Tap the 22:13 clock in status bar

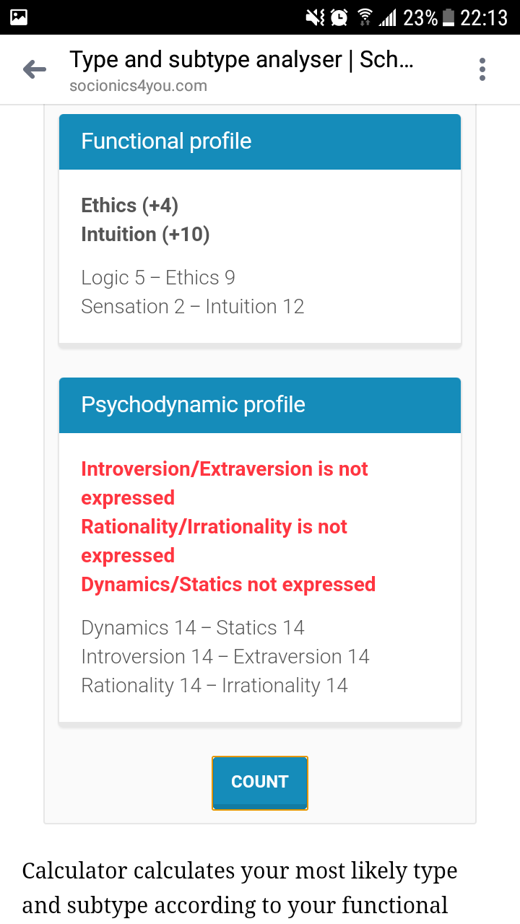pos(484,17)
